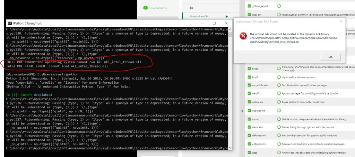
Task: Click the IPython console icon in the title bar
Action: tap(10, 23)
